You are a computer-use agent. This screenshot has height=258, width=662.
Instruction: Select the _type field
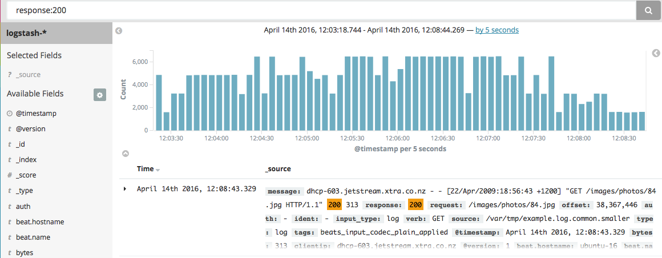25,191
